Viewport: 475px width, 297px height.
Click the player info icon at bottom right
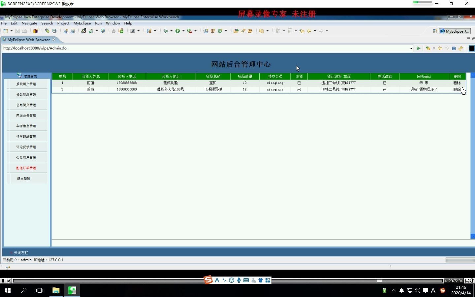coord(472,281)
